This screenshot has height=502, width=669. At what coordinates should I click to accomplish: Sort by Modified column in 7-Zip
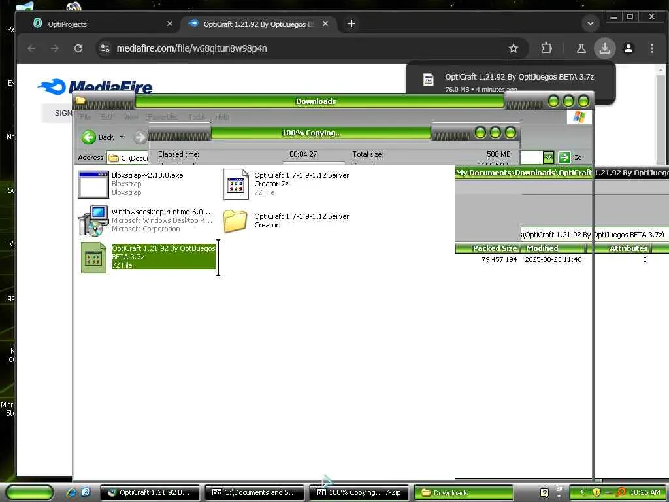coord(553,248)
